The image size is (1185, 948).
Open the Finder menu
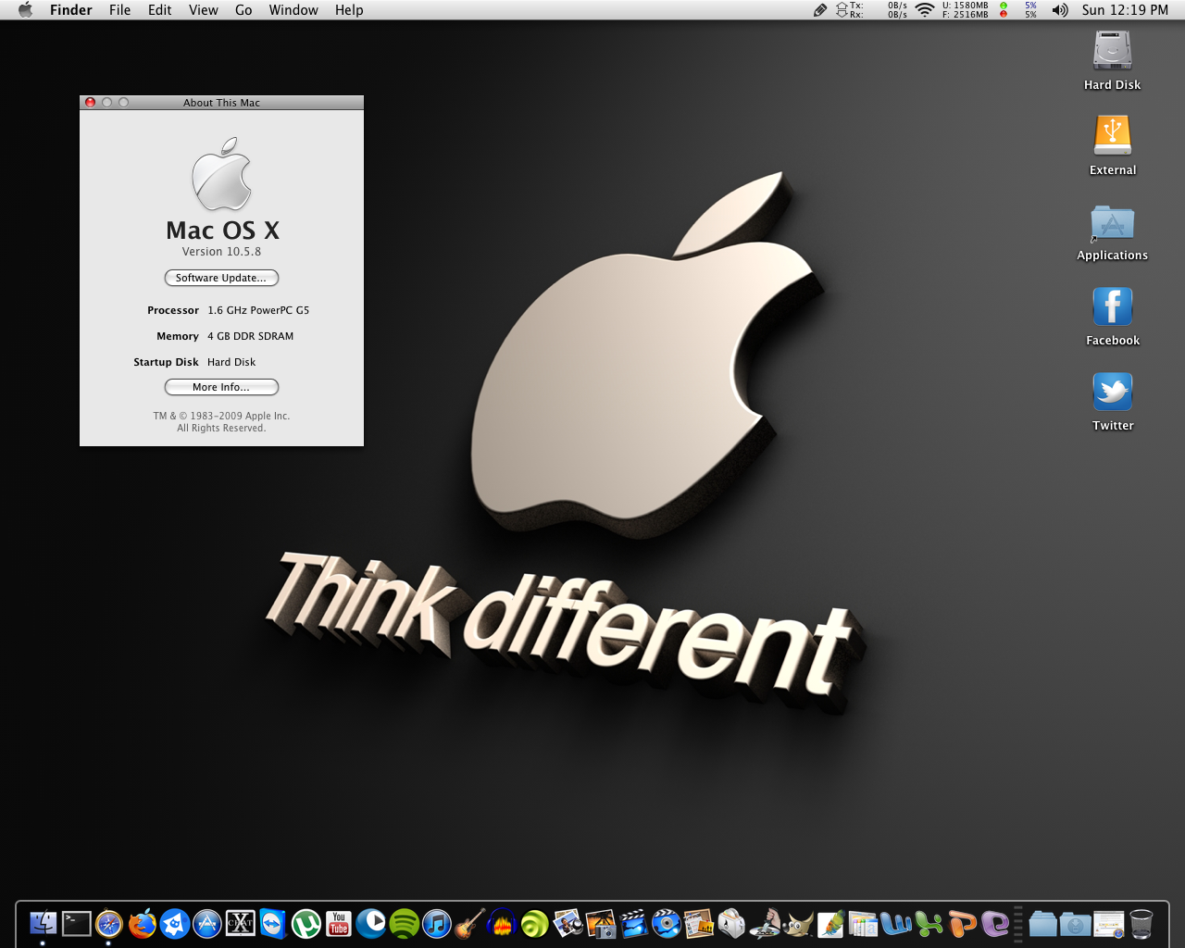pyautogui.click(x=71, y=10)
